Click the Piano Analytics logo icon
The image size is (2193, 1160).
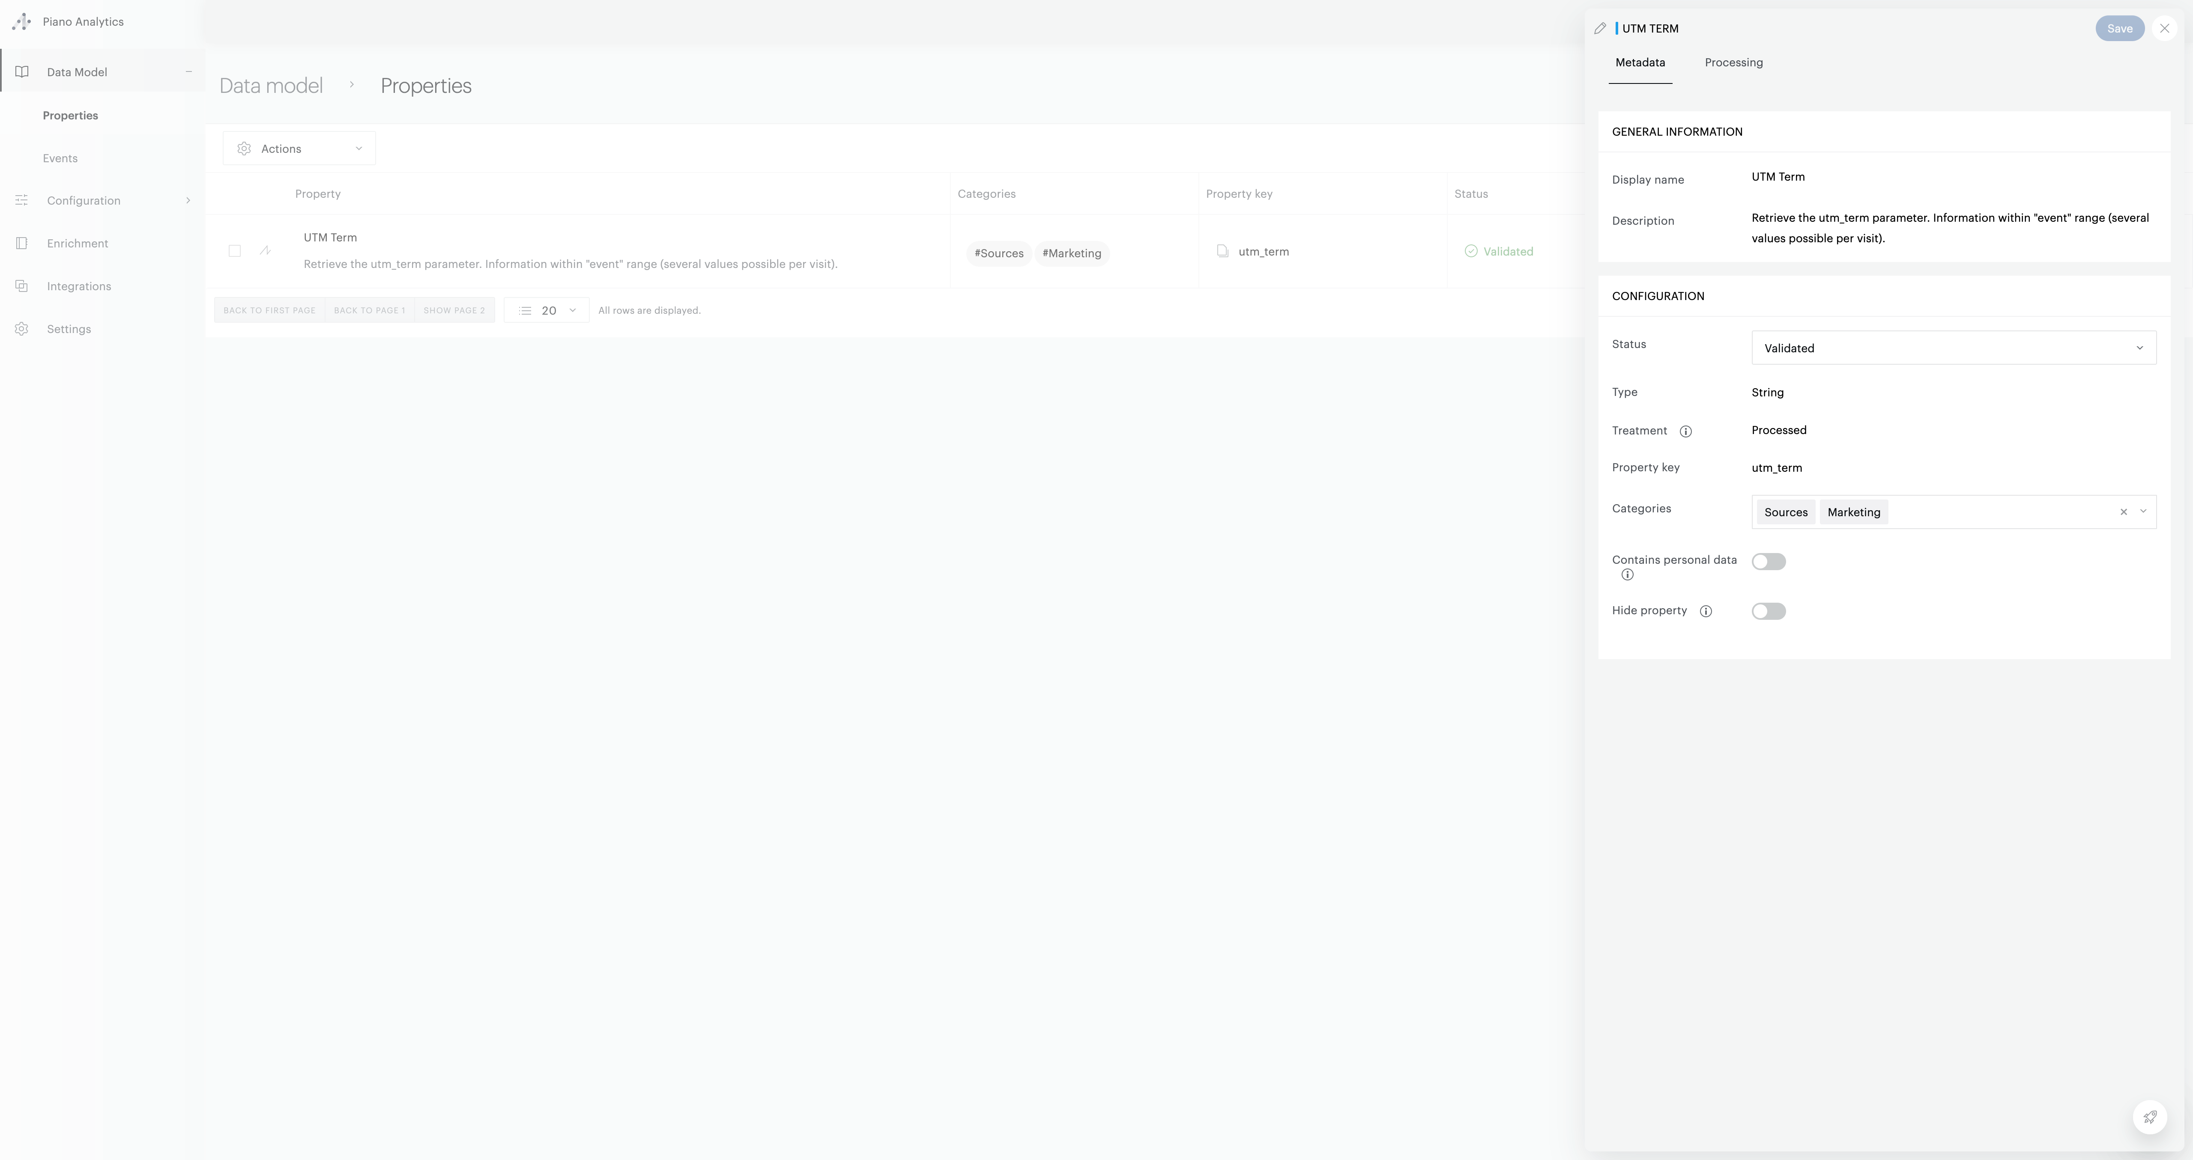(21, 22)
